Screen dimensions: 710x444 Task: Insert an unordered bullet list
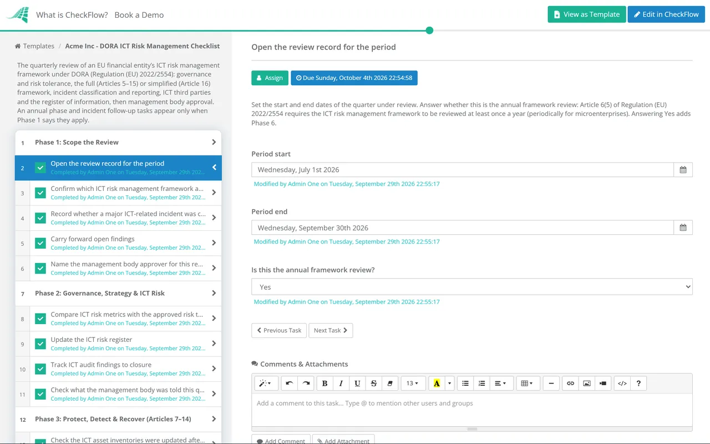tap(465, 383)
